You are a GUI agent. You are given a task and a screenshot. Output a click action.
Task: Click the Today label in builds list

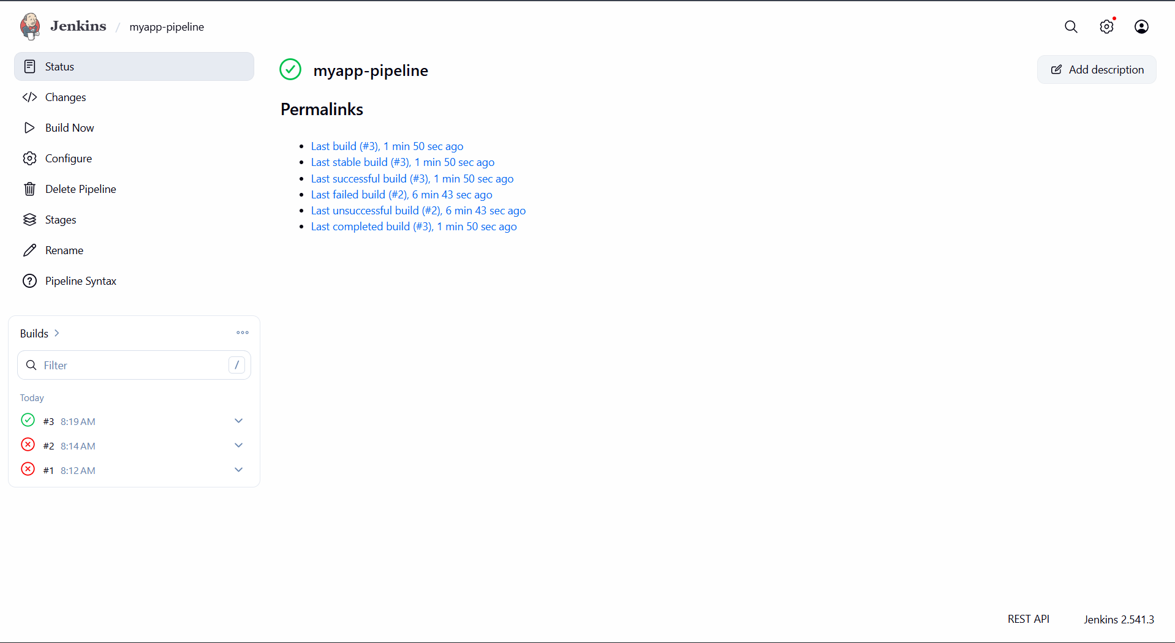tap(32, 398)
